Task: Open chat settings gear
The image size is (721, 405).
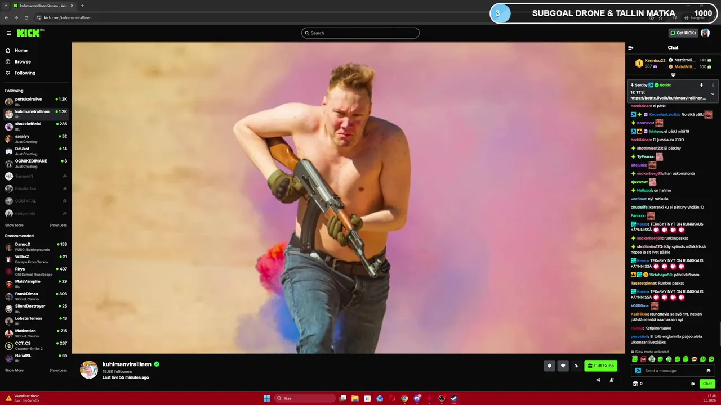Action: pos(693,384)
